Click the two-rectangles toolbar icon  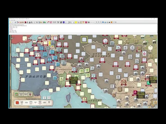pyautogui.click(x=89, y=22)
